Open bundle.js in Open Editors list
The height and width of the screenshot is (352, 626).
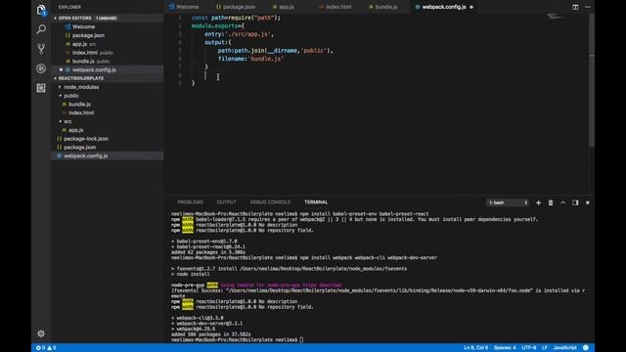tap(83, 62)
